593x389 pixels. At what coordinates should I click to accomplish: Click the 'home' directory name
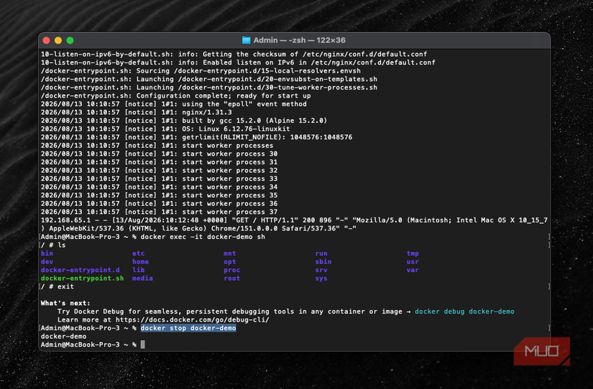[x=140, y=262]
